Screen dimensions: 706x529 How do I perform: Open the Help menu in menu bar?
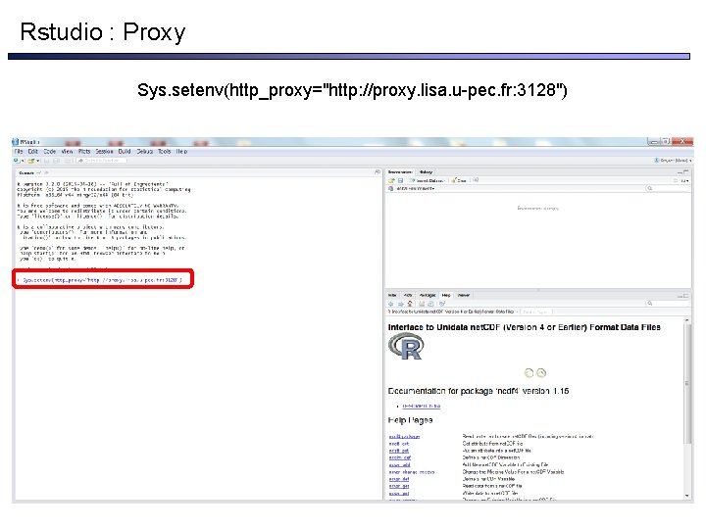pos(181,152)
